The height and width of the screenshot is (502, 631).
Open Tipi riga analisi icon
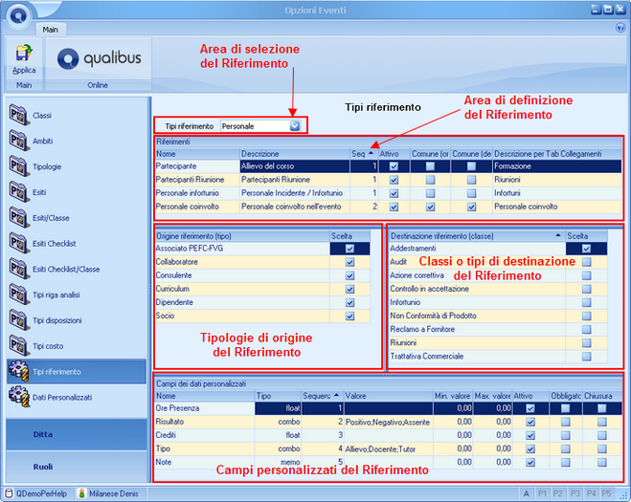pyautogui.click(x=19, y=295)
